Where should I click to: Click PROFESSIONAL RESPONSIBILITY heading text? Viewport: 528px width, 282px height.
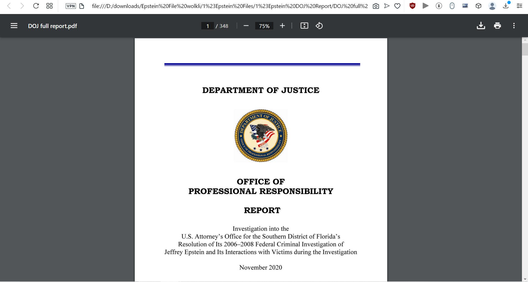[261, 191]
